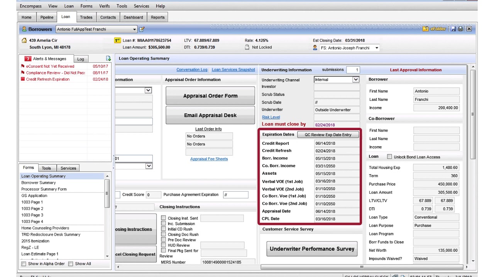The height and width of the screenshot is (277, 494).
Task: Check Closing Inst. Sent
Action: click(x=164, y=218)
